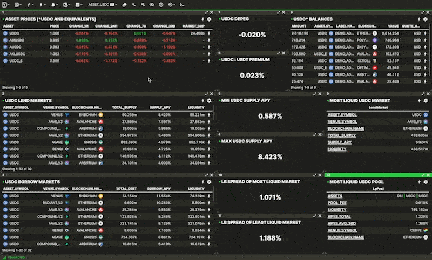The image size is (432, 260).
Task: Click lightning icon on the USDC_E price row
Action: coord(209,61)
